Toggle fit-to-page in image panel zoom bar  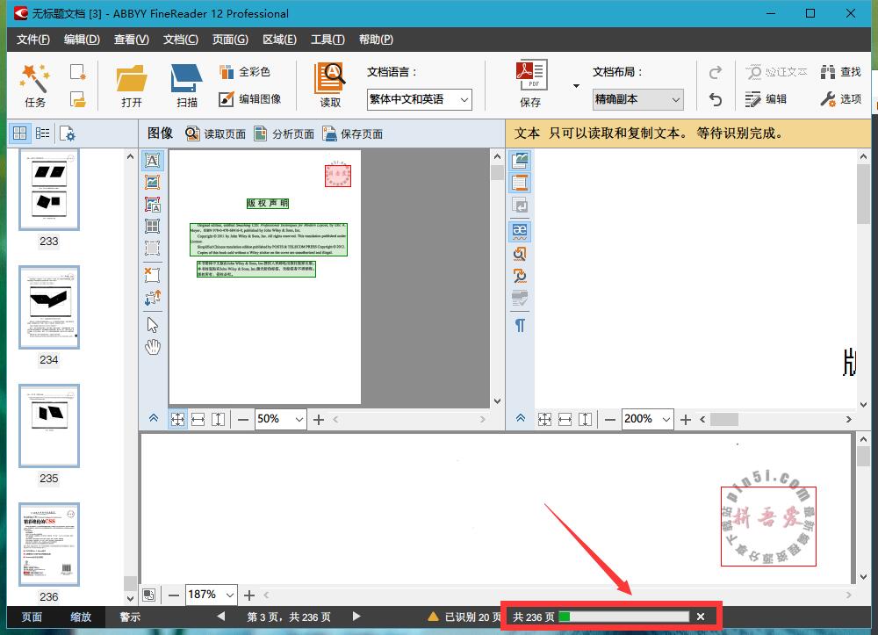tap(177, 420)
